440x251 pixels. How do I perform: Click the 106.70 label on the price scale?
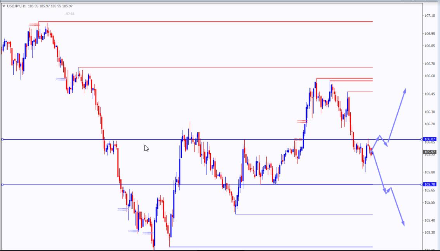(x=430, y=64)
